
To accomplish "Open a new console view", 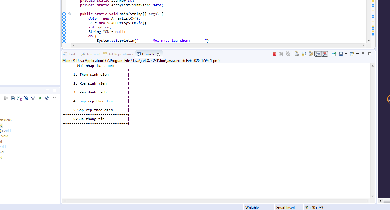I will [x=352, y=54].
